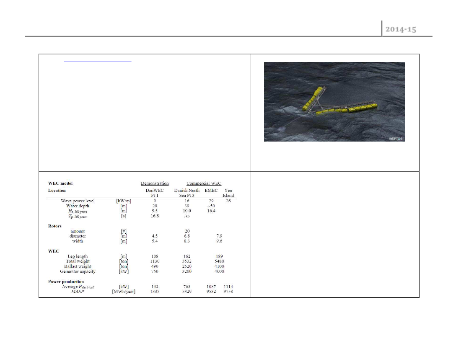Select the MAEP row label

pyautogui.click(x=78, y=292)
